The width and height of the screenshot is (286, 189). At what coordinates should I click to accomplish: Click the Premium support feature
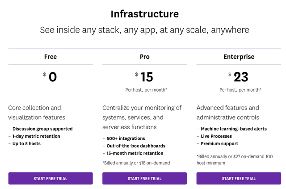219,144
